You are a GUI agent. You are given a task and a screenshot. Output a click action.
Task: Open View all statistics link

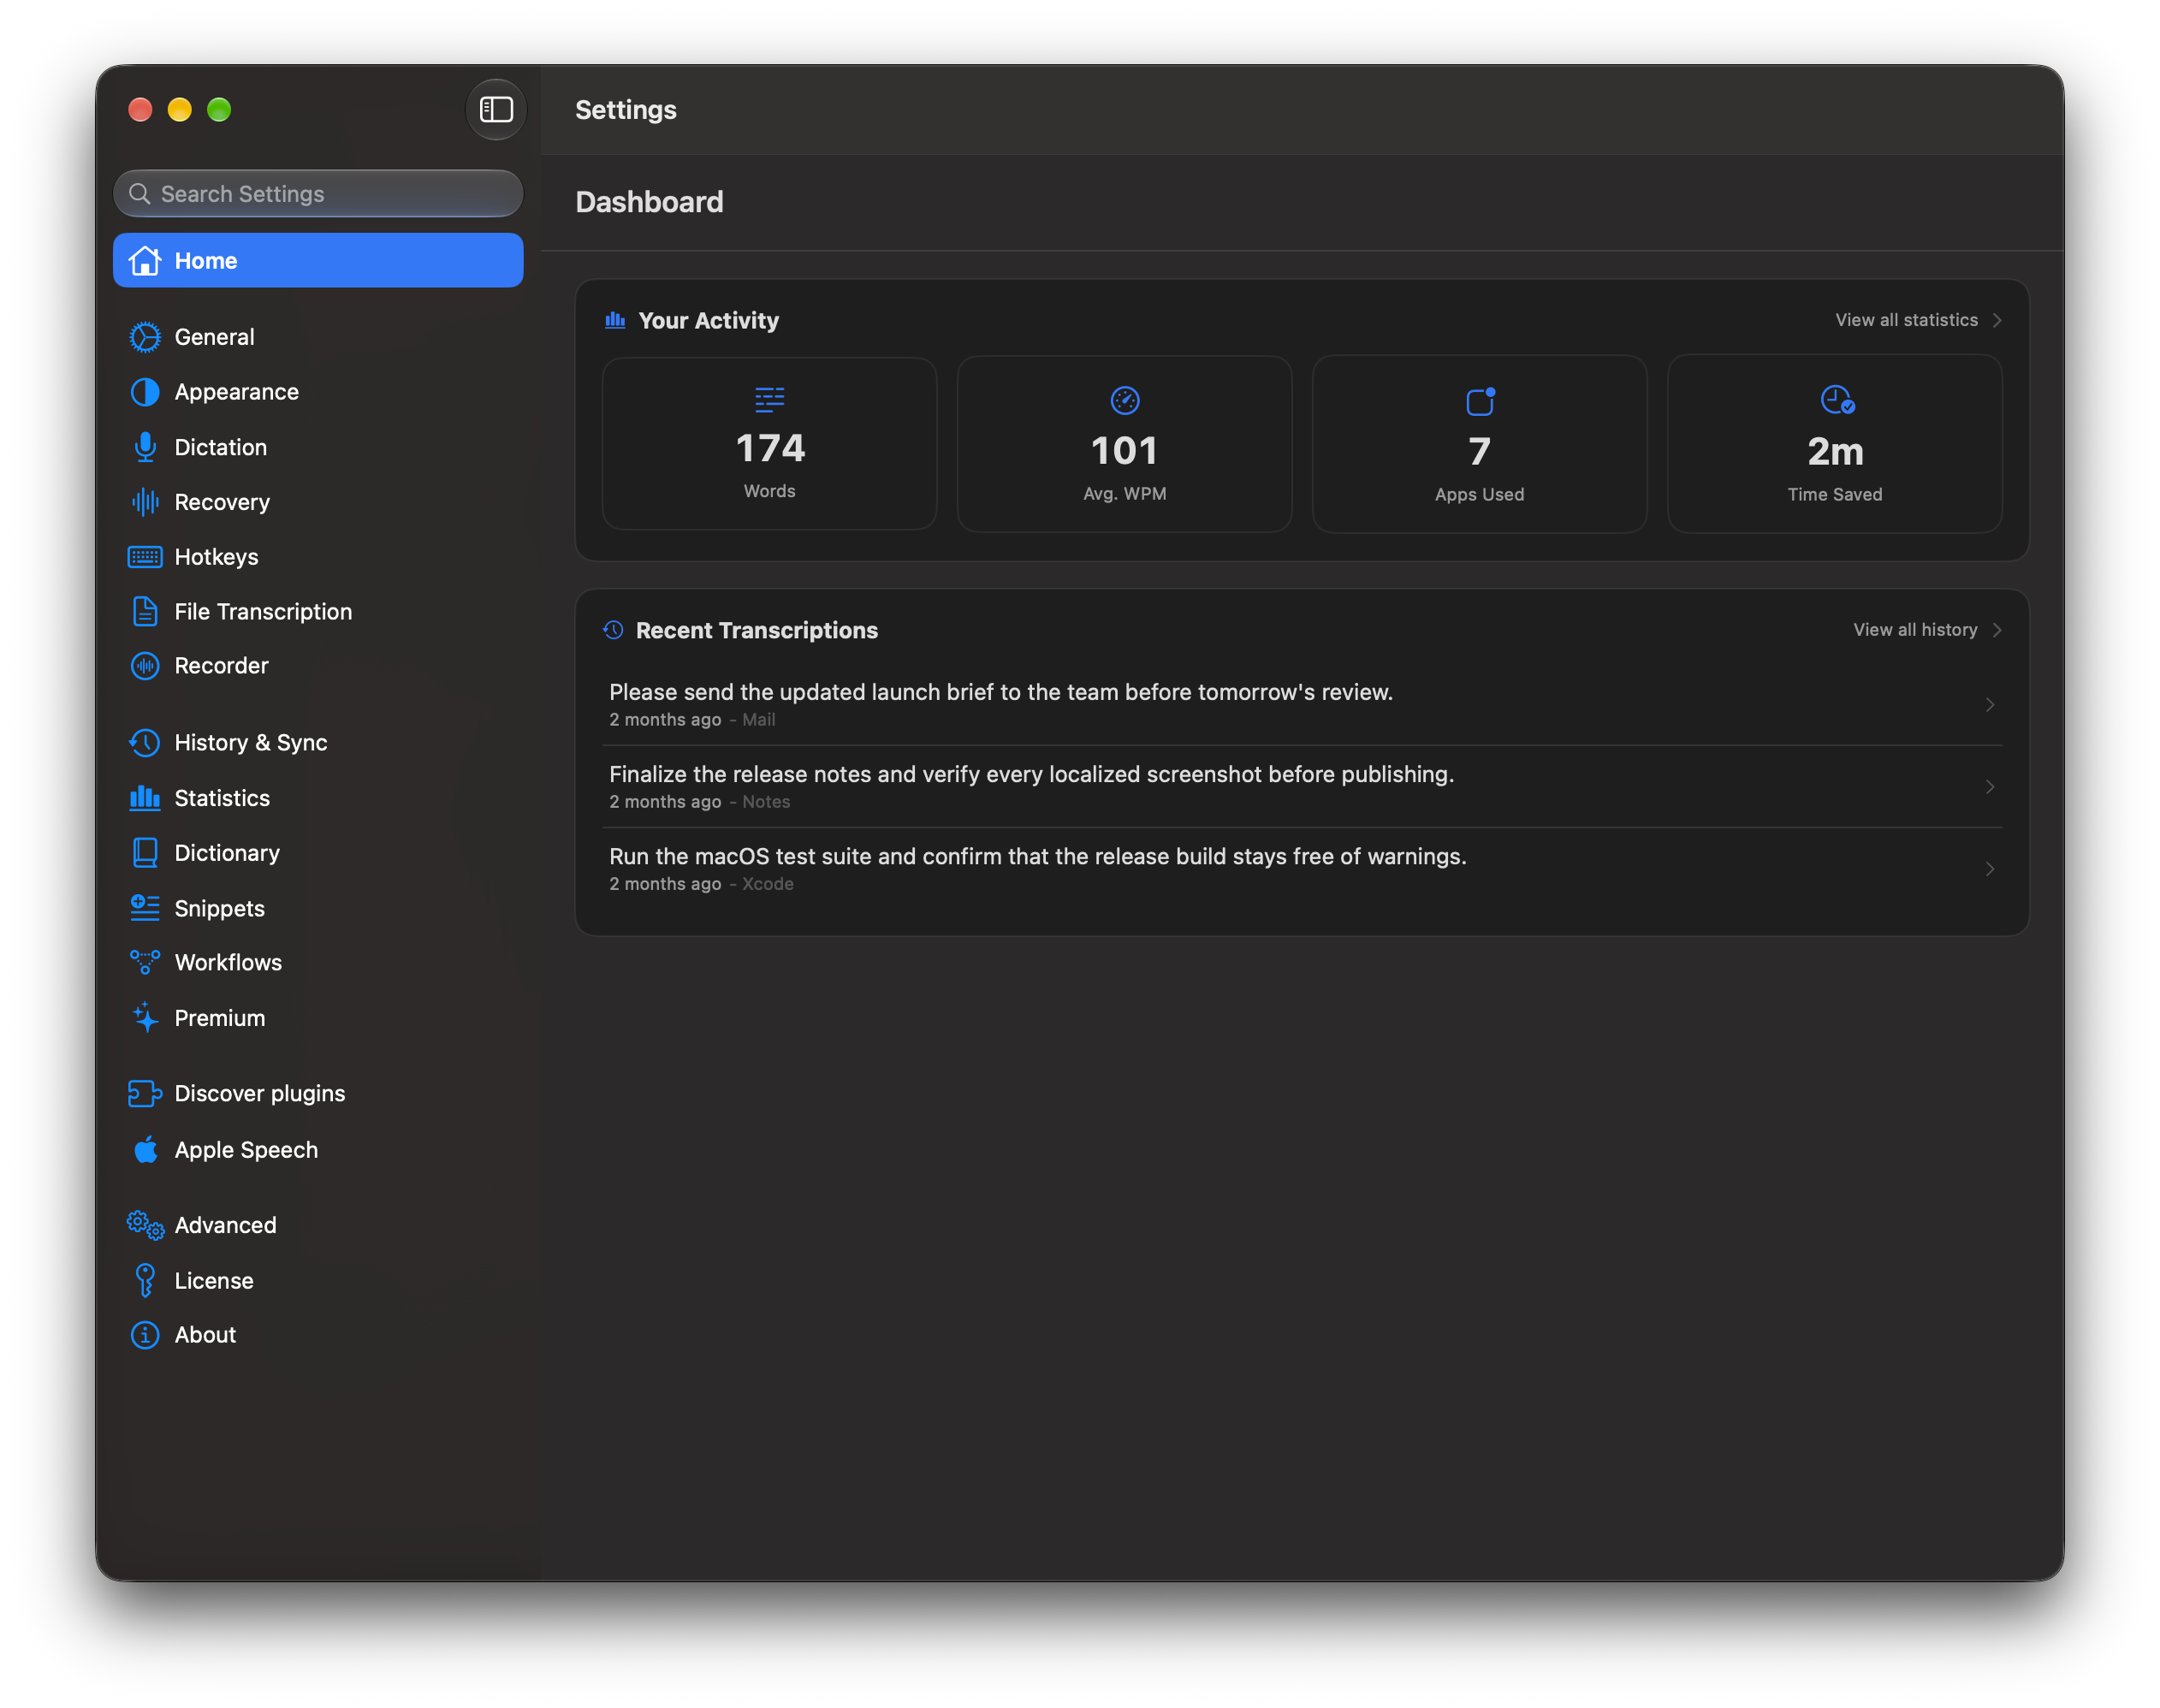1906,320
